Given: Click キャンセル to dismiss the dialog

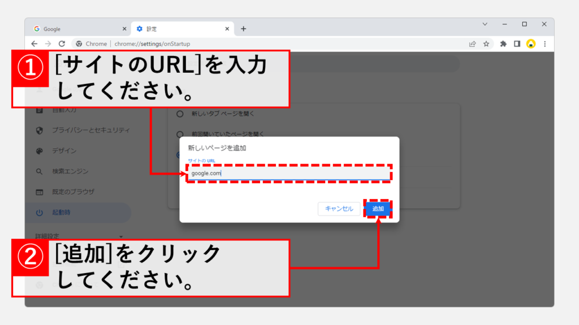Looking at the screenshot, I should pos(339,209).
